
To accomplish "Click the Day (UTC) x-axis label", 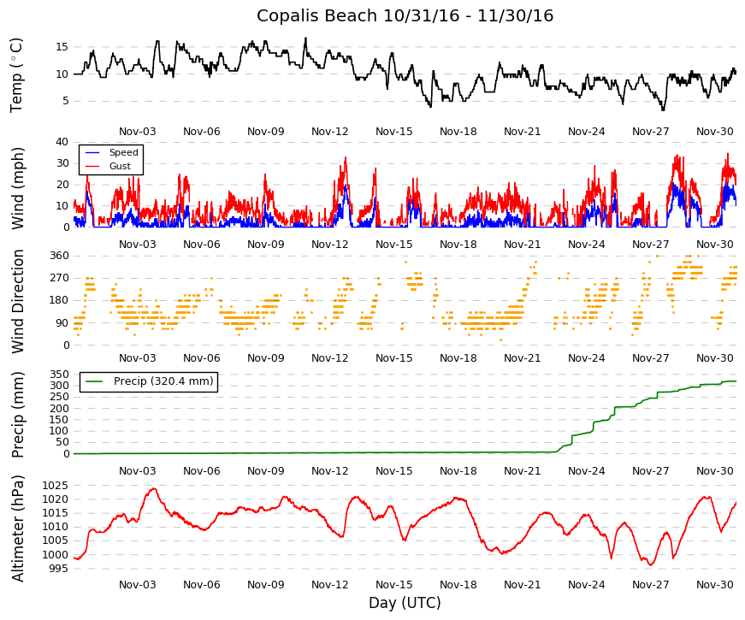I will [x=405, y=603].
